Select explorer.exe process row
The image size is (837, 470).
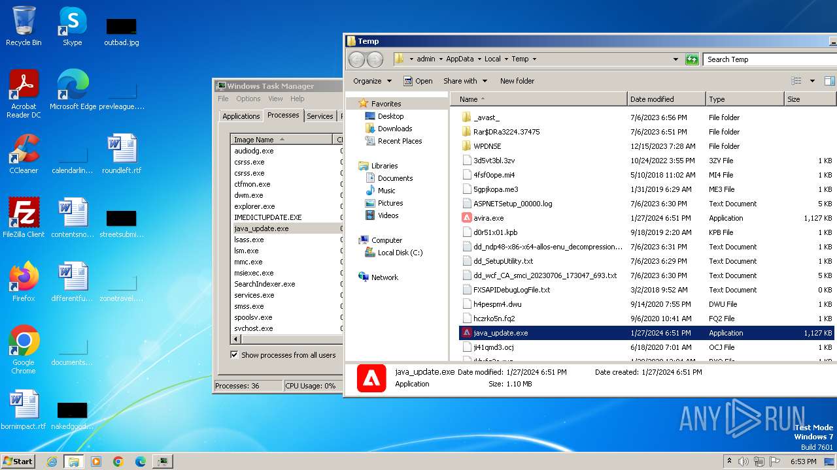(286, 206)
